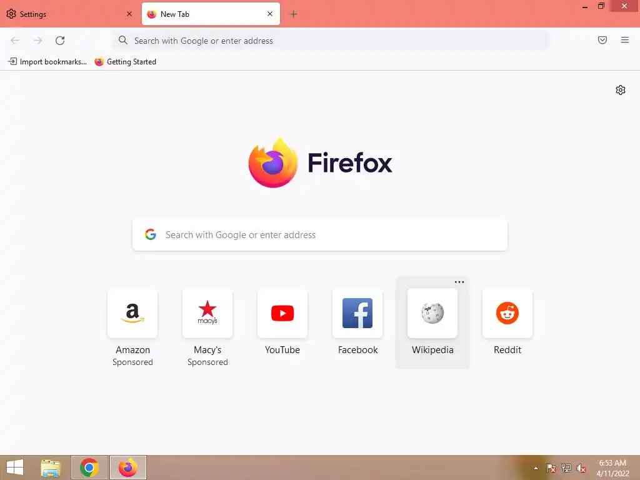This screenshot has width=640, height=480.
Task: Close the Settings tab
Action: tap(129, 14)
